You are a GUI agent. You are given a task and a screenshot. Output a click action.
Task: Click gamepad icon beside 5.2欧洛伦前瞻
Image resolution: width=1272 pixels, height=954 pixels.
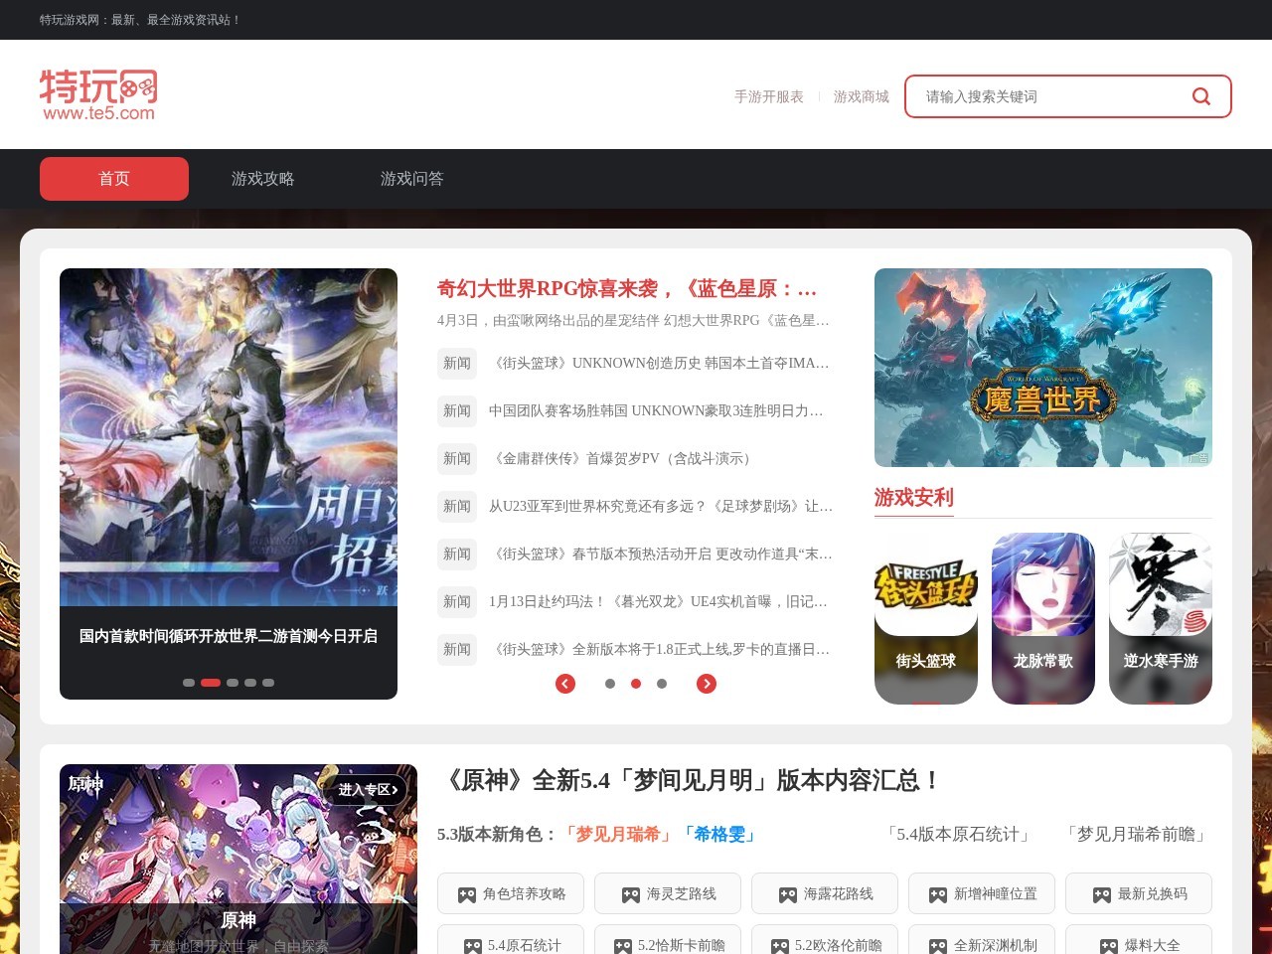click(780, 946)
